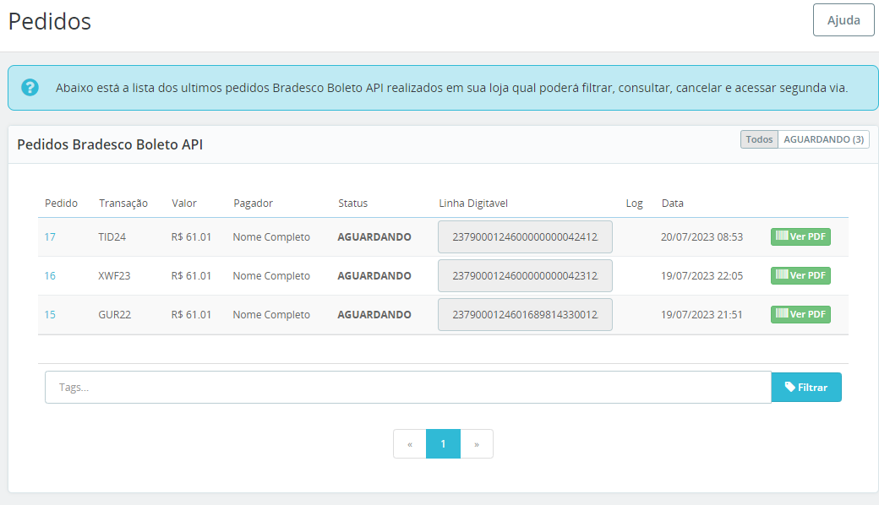Open order number 16 link

point(50,275)
